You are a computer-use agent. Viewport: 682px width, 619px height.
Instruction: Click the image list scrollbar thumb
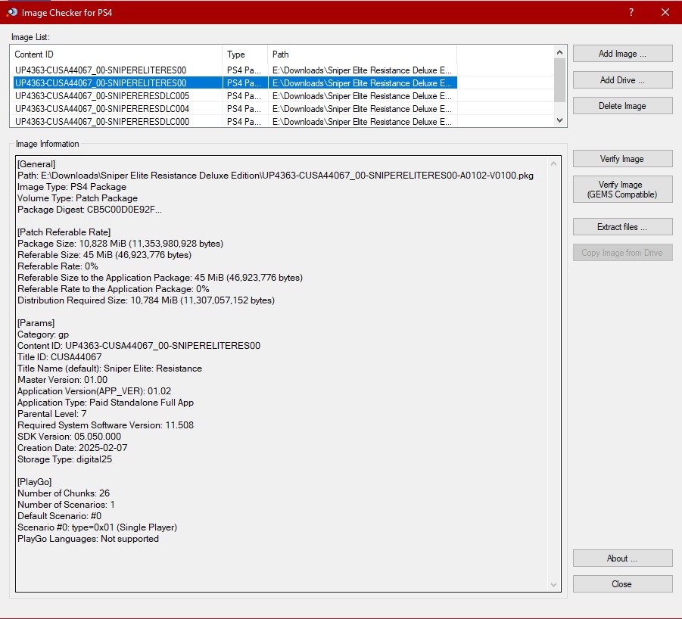560,80
